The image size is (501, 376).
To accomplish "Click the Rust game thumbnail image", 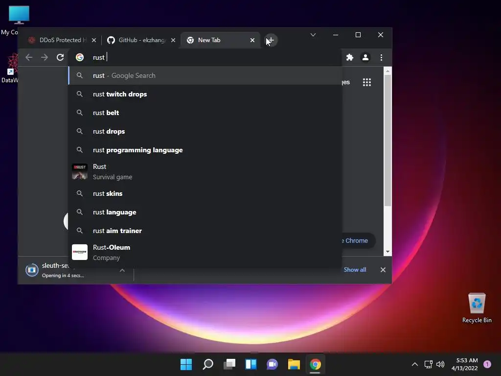I will click(80, 172).
